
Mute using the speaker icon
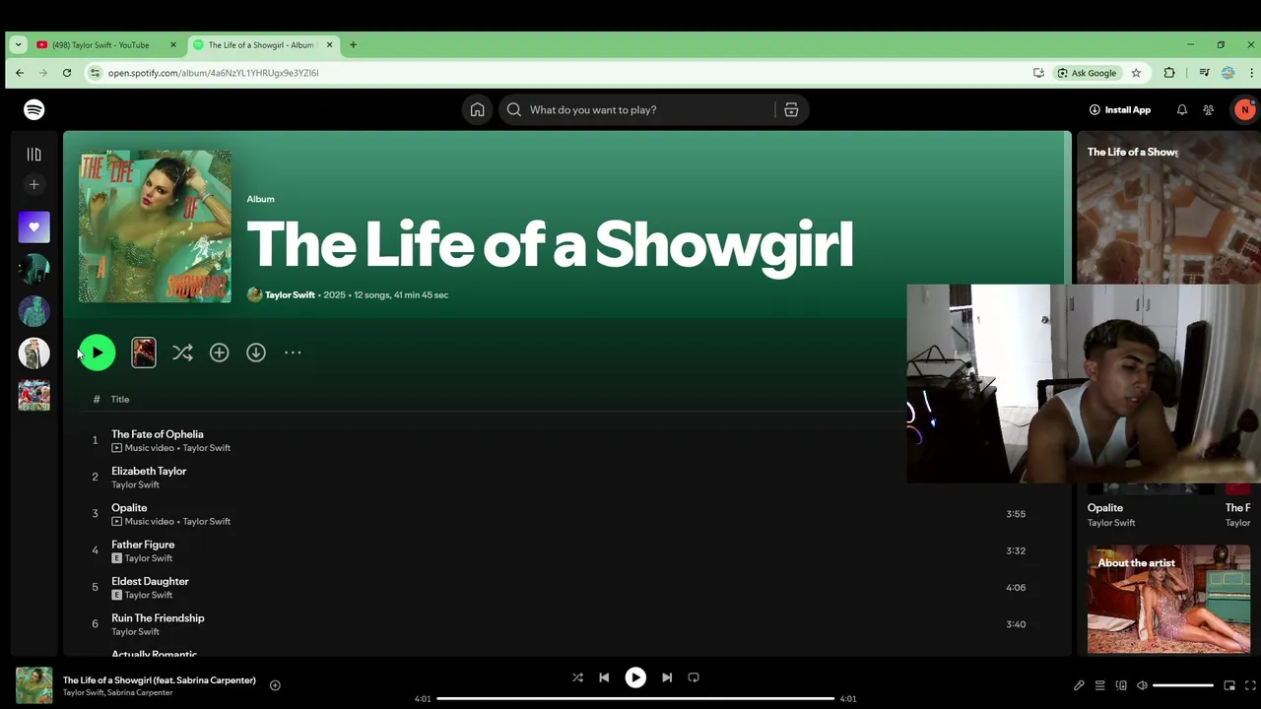coord(1142,685)
